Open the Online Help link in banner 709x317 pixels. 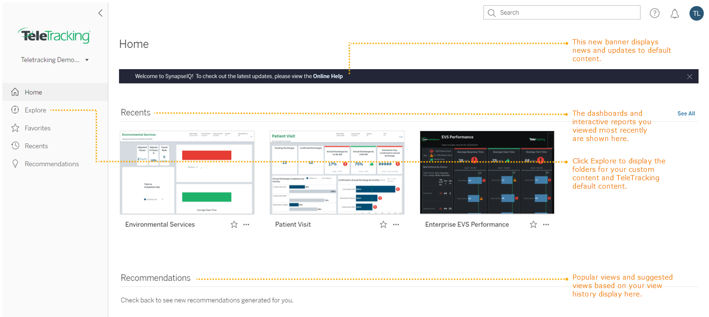[328, 76]
